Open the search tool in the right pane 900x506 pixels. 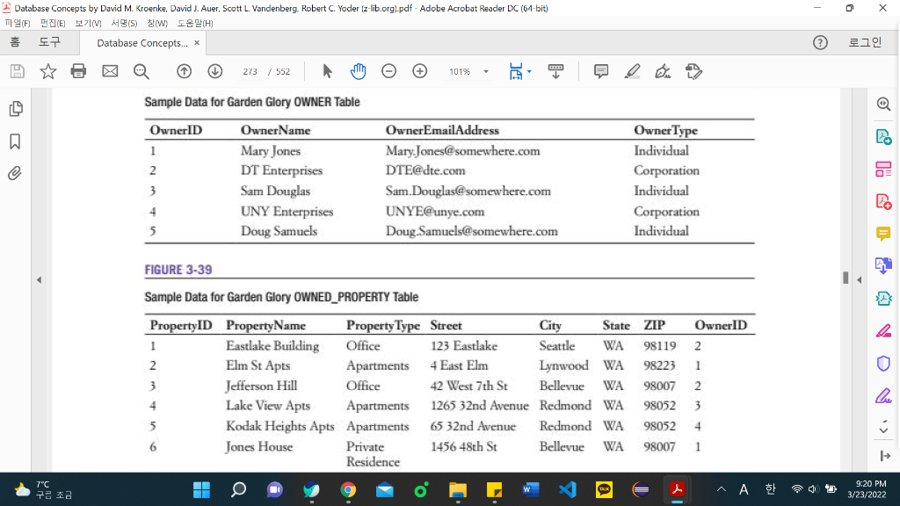[x=883, y=104]
